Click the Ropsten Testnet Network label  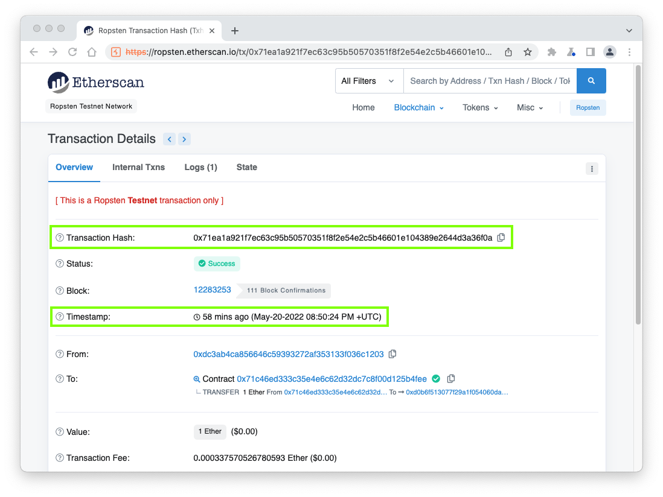pyautogui.click(x=91, y=106)
